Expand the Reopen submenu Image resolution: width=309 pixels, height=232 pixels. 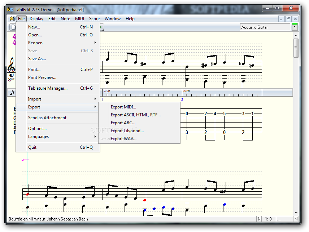pyautogui.click(x=58, y=43)
